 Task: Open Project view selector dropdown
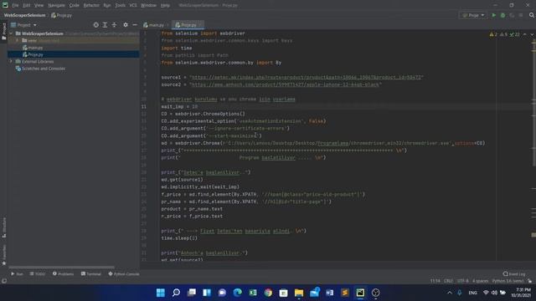(24, 25)
